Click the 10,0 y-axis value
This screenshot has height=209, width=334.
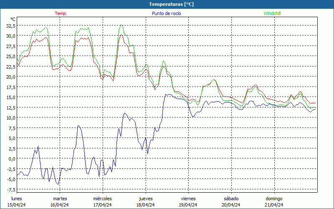tap(11, 118)
